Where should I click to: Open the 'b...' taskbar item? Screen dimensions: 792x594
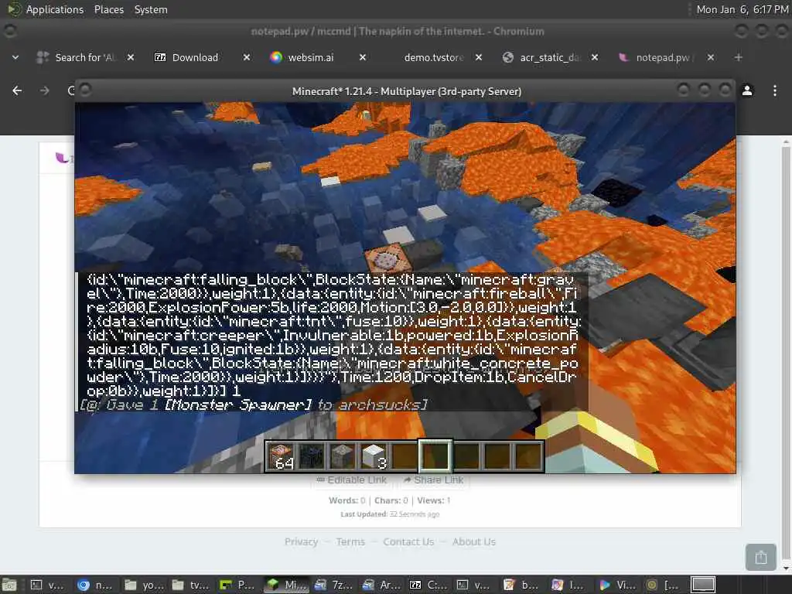click(521, 585)
